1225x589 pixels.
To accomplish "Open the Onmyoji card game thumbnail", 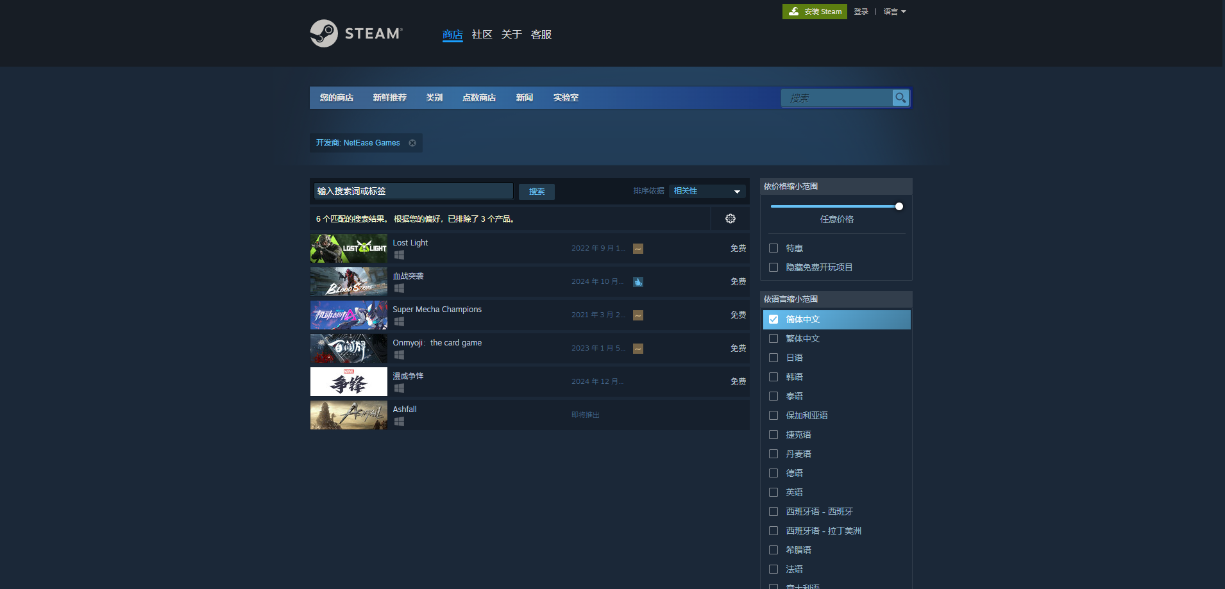I will click(x=349, y=349).
